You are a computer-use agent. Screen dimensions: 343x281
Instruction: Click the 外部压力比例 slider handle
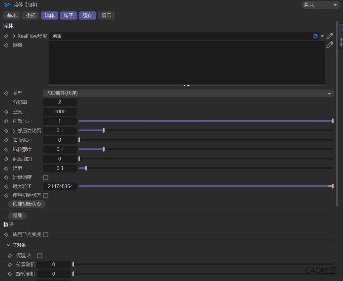pos(104,130)
